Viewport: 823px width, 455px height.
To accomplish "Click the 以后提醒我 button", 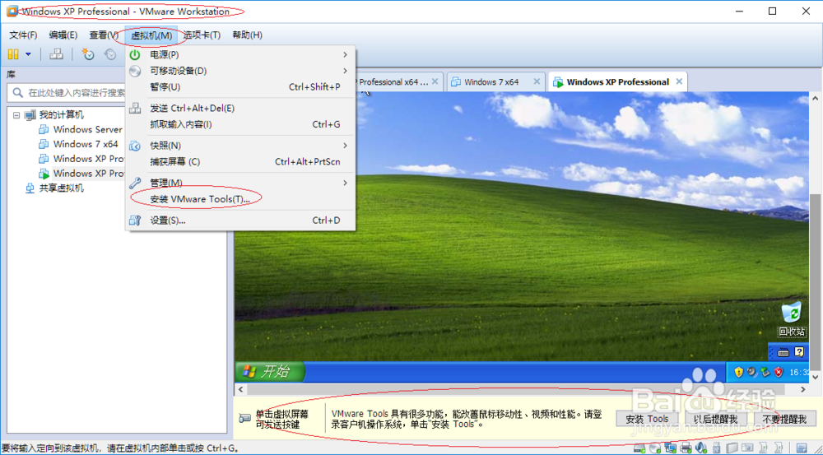I will [x=715, y=419].
